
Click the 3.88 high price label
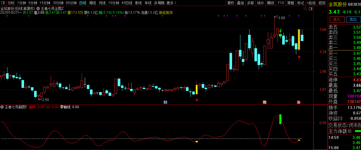281,18
